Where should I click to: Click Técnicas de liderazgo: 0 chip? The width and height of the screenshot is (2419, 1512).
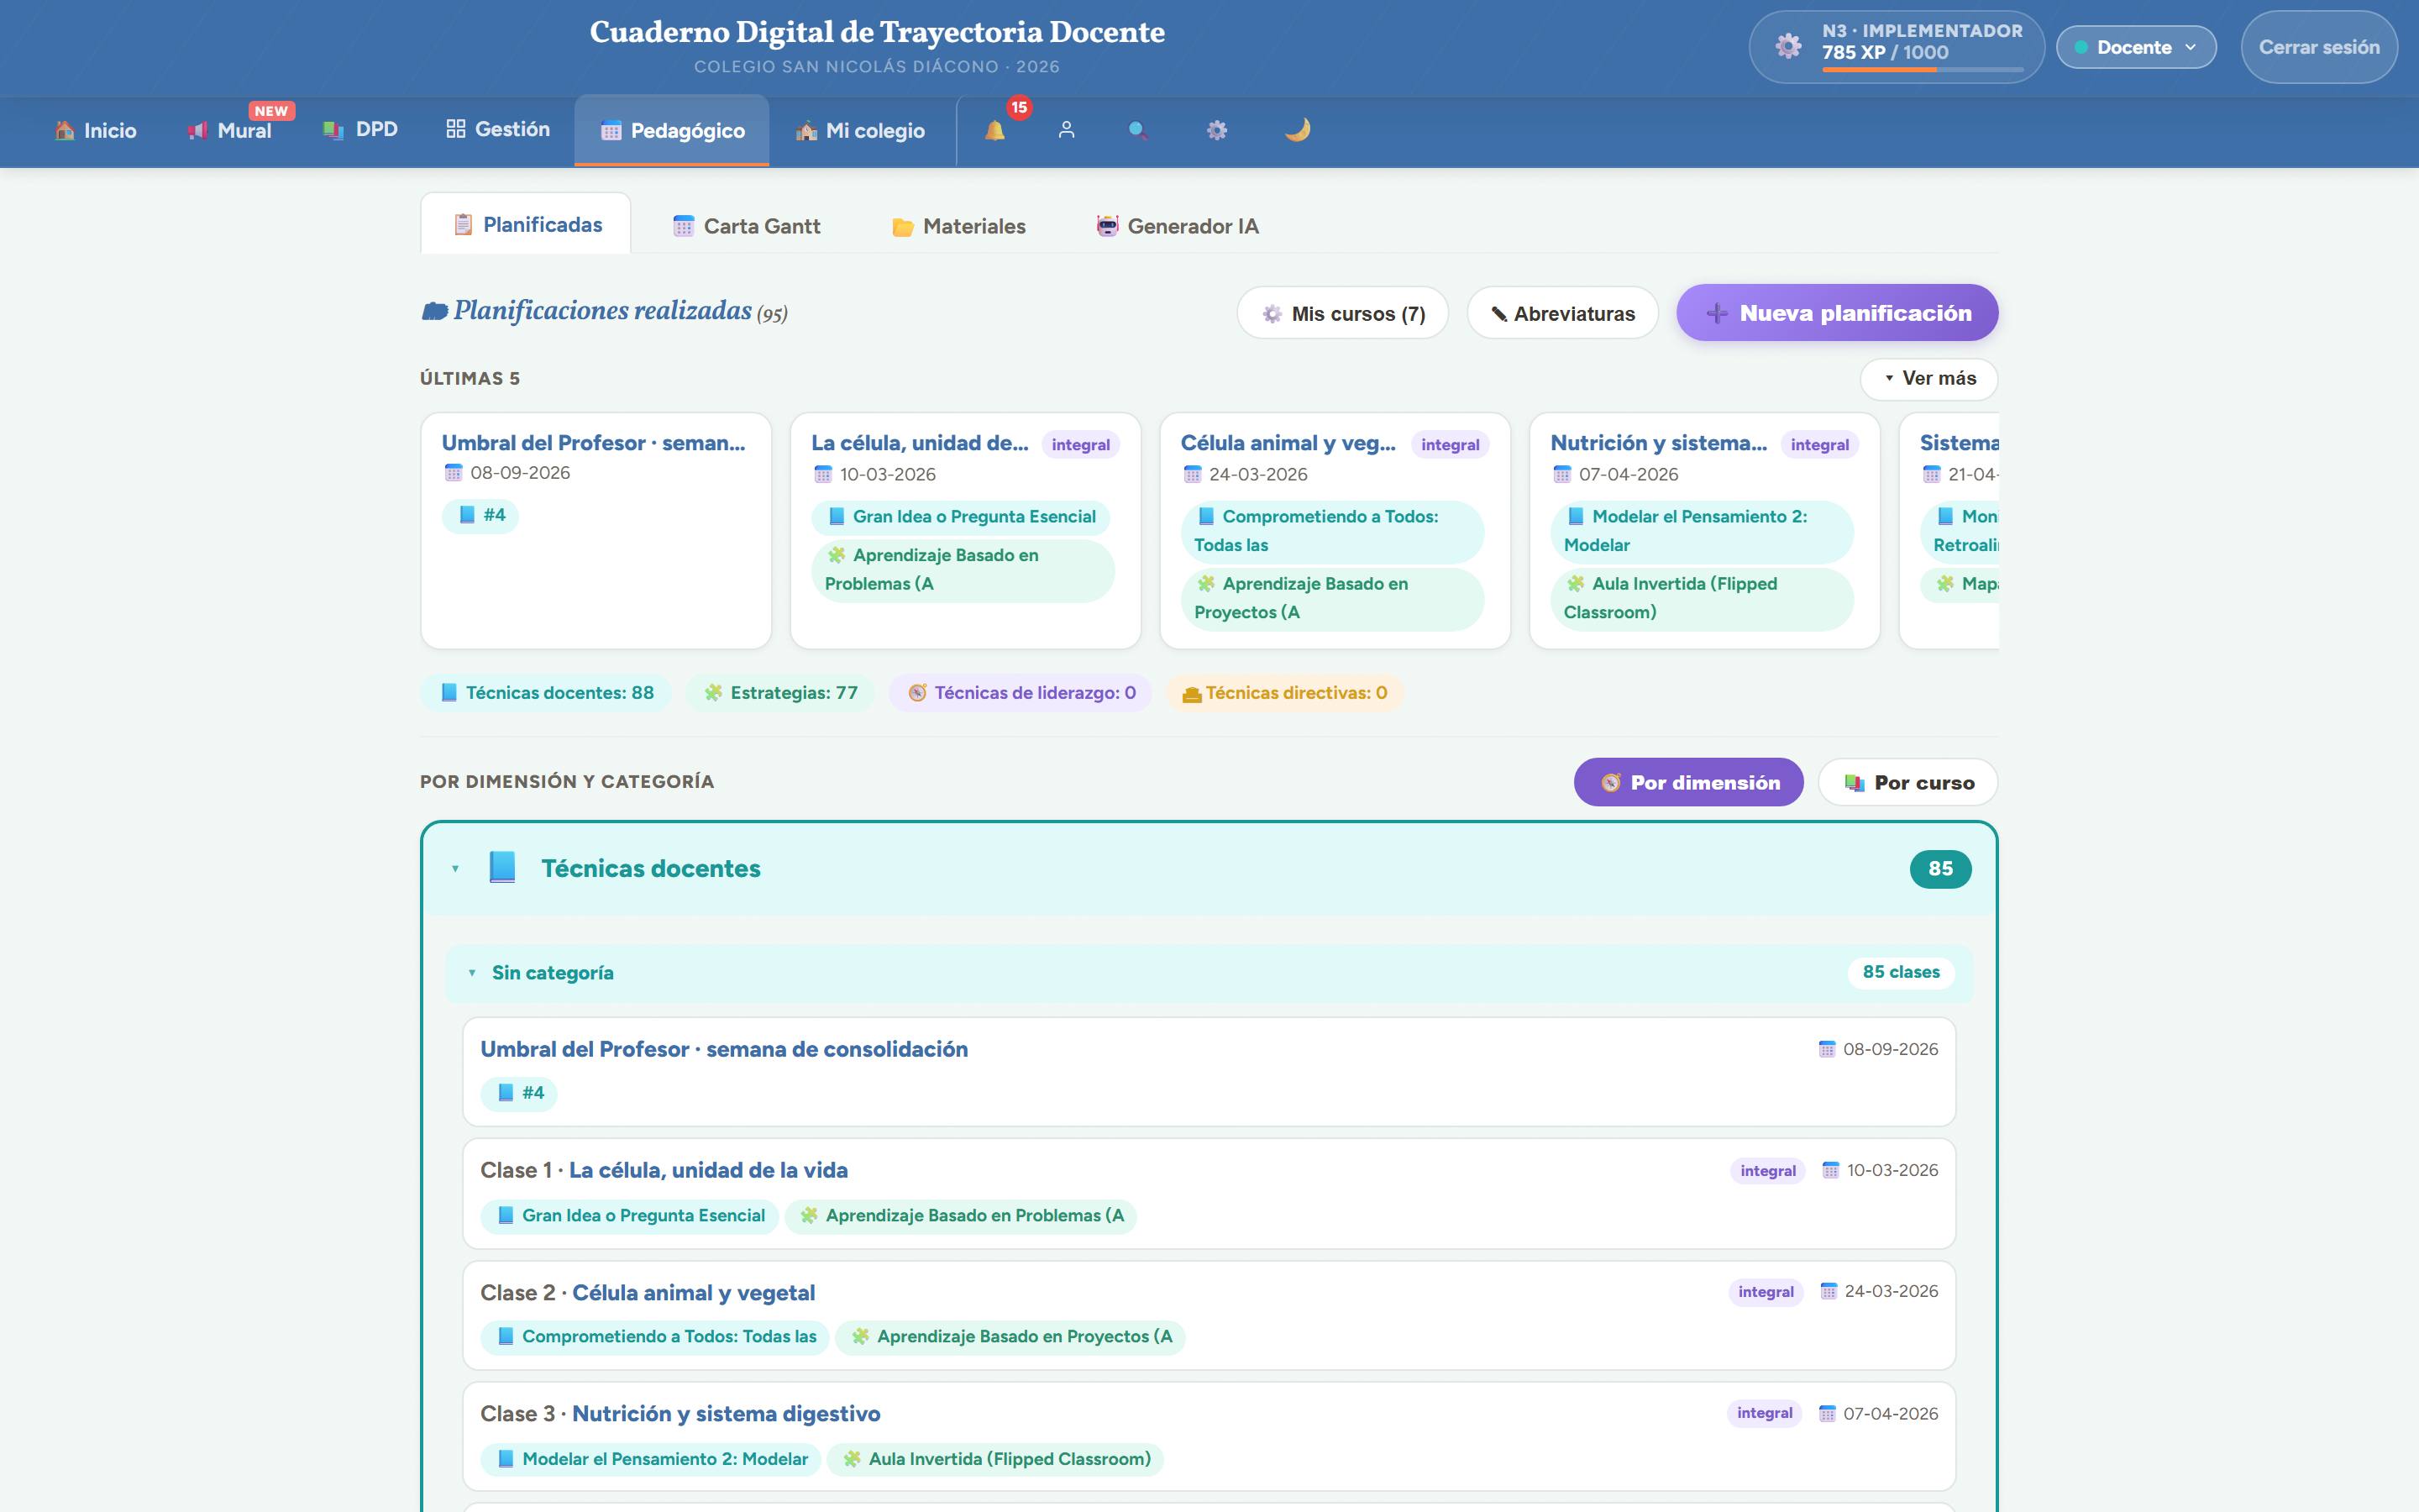1021,693
